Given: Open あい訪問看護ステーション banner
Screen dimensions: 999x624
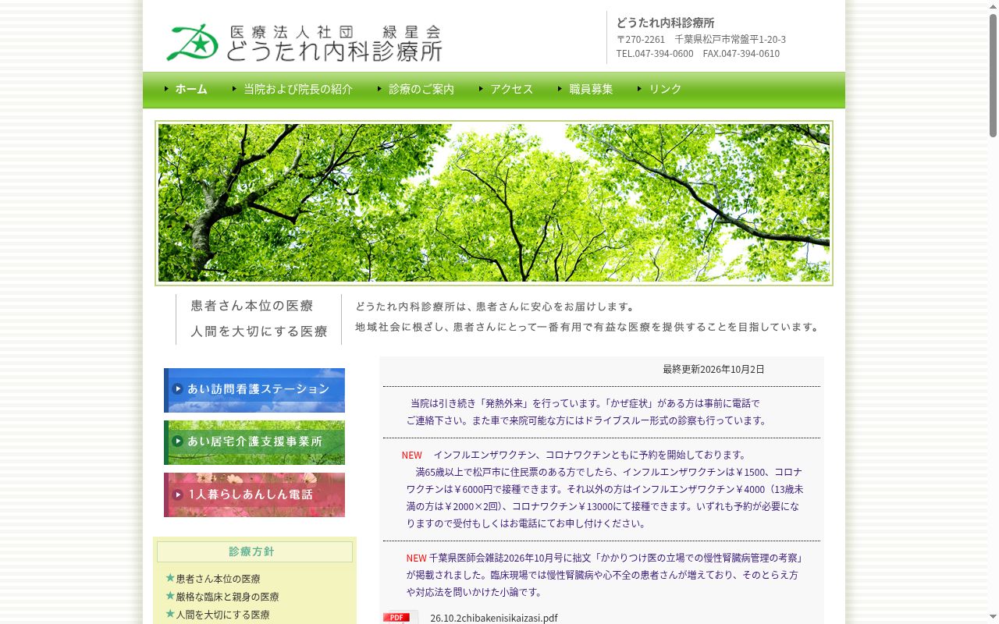Looking at the screenshot, I should [x=254, y=390].
